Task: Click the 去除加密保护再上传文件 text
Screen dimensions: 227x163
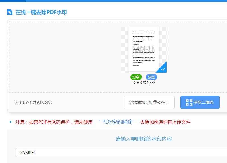Action: click(165, 122)
